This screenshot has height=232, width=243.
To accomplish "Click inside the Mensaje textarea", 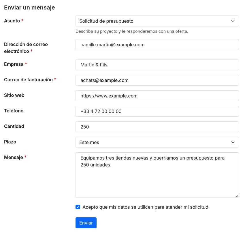I will pos(157,175).
